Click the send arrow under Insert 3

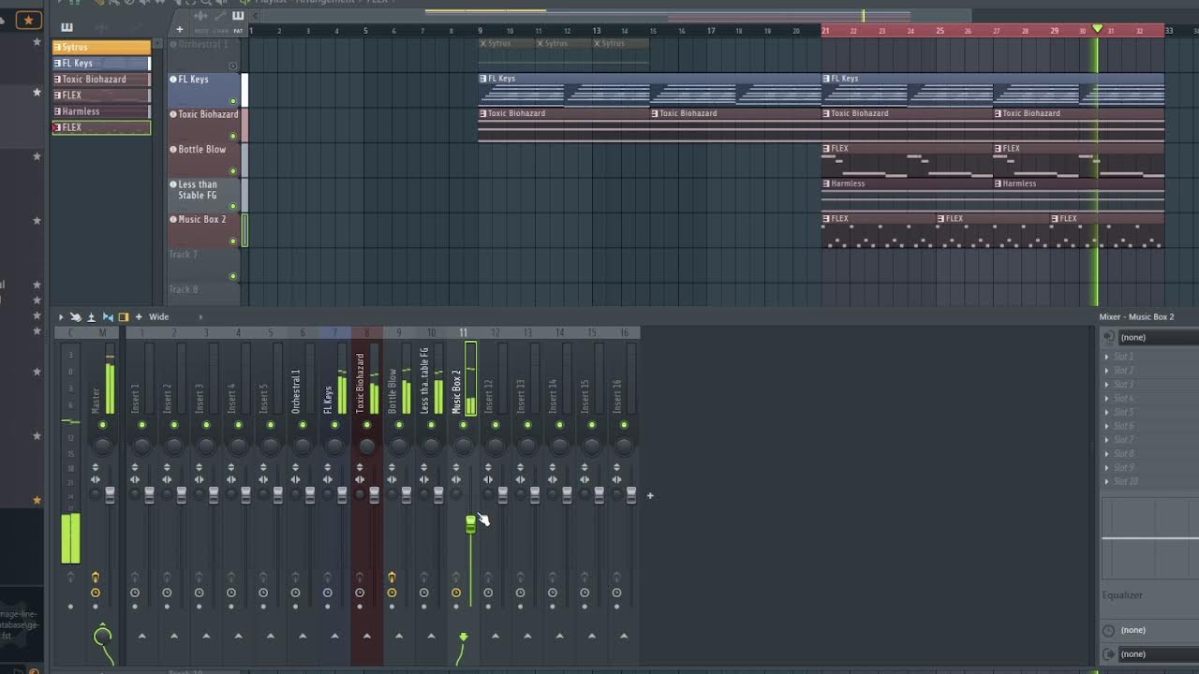[x=206, y=636]
